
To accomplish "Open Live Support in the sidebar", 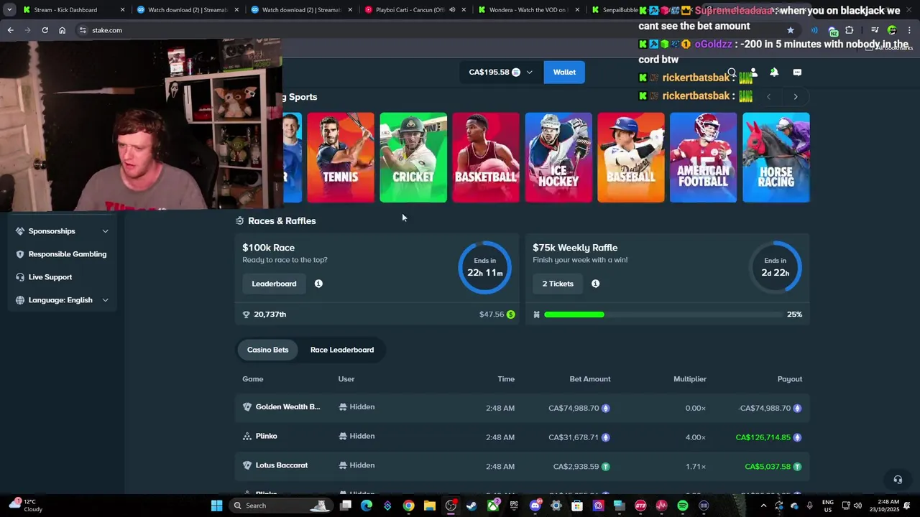I will pyautogui.click(x=62, y=277).
